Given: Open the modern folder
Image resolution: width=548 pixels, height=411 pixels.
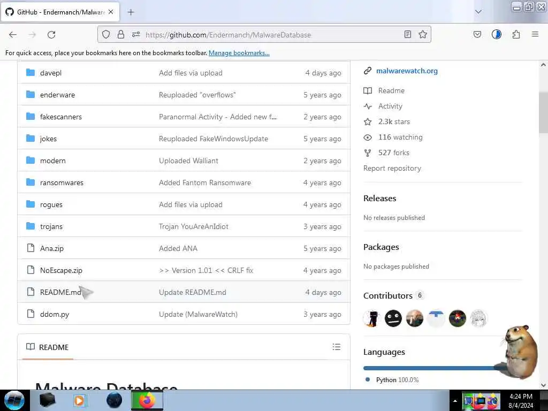Looking at the screenshot, I should (x=53, y=161).
